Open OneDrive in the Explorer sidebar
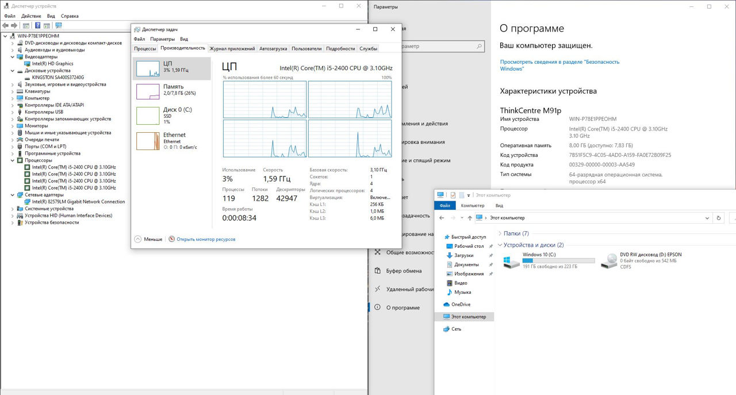Image resolution: width=736 pixels, height=395 pixels. point(460,304)
